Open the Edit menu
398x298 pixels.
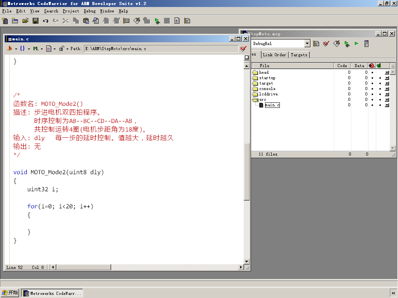tap(21, 11)
